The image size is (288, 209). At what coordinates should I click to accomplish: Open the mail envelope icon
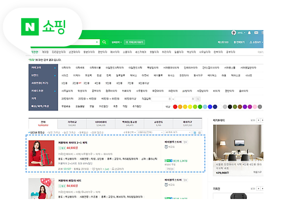coord(256,32)
